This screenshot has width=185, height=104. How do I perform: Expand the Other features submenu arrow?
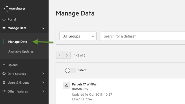pyautogui.click(x=43, y=91)
